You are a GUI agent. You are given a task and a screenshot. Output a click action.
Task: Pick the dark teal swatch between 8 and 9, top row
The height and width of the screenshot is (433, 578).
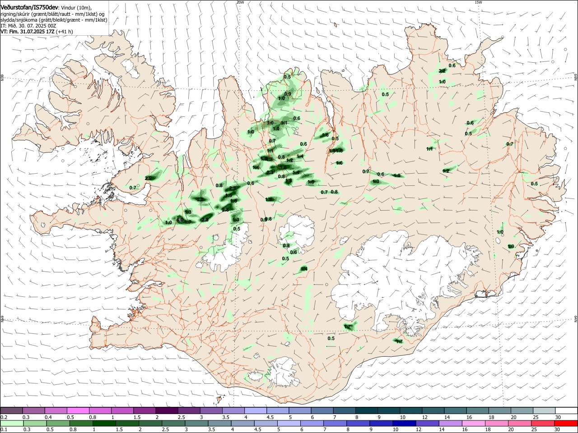(x=366, y=410)
